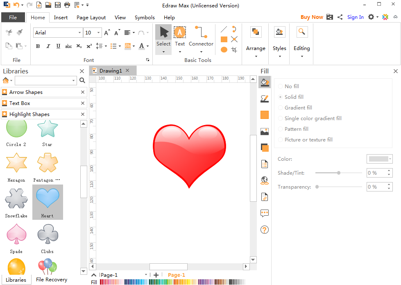Screen dimensions: 401x285
Task: Toggle Subscript formatting
Action: 79,46
